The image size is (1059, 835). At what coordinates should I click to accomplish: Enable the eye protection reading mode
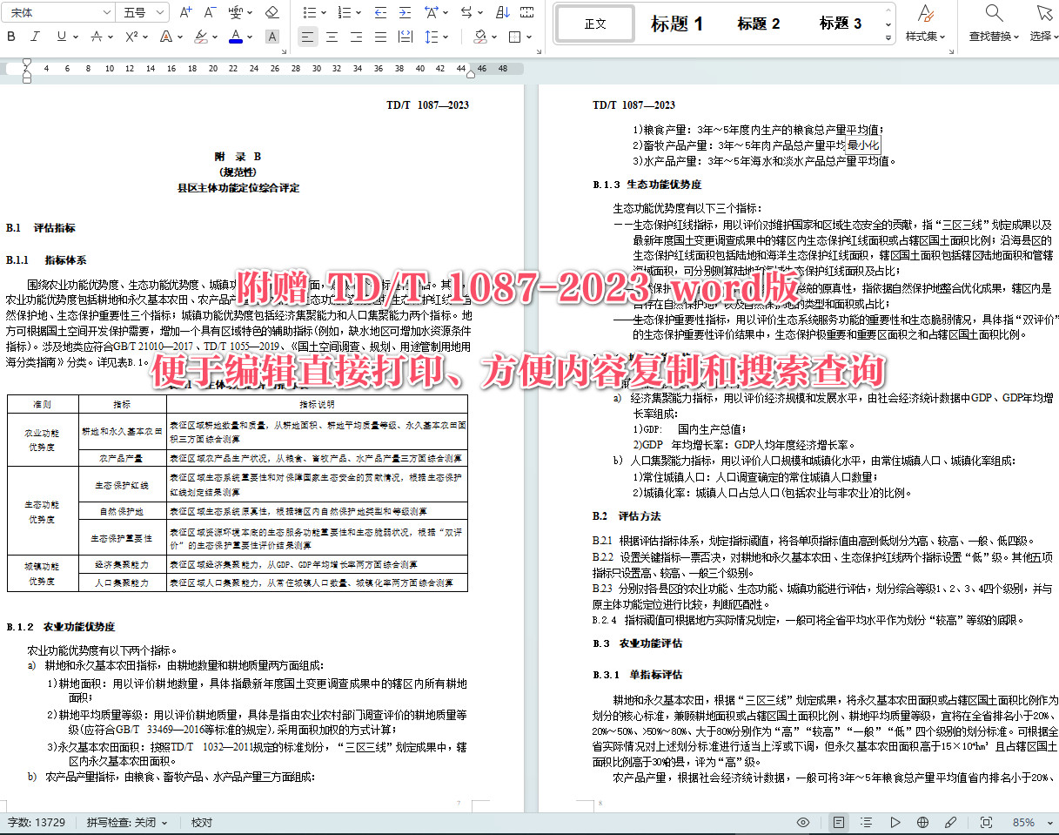(x=801, y=821)
